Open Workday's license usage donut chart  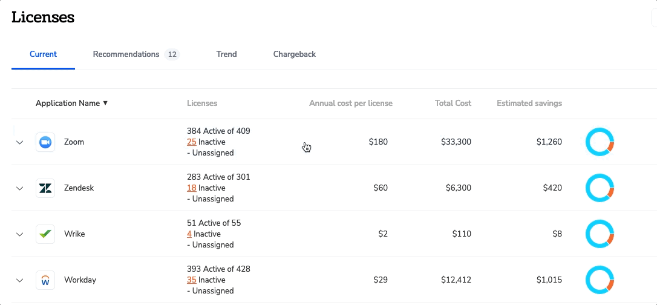coord(600,280)
